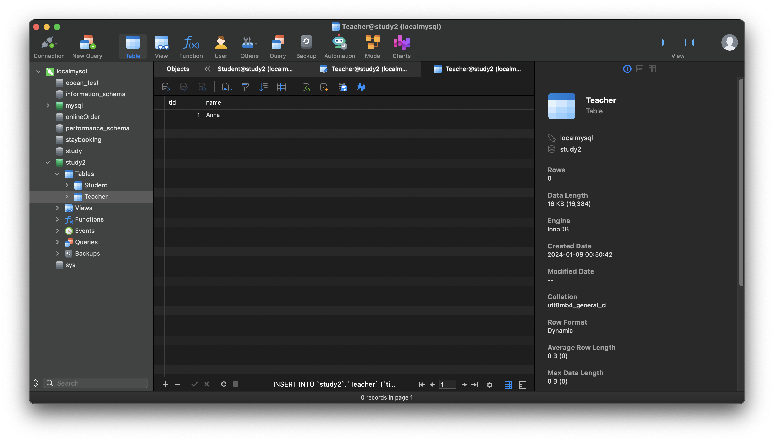Toggle the column layout view

click(653, 69)
